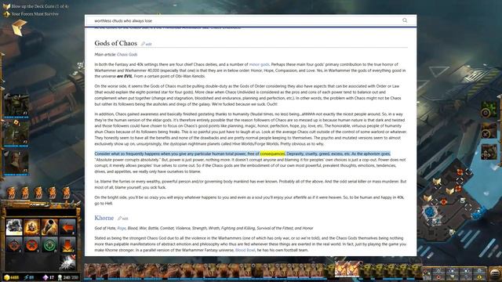The image size is (502, 282).
Task: Select the F3 elite hero portrait
Action: [16, 162]
